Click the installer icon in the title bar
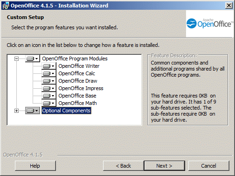 [6, 6]
